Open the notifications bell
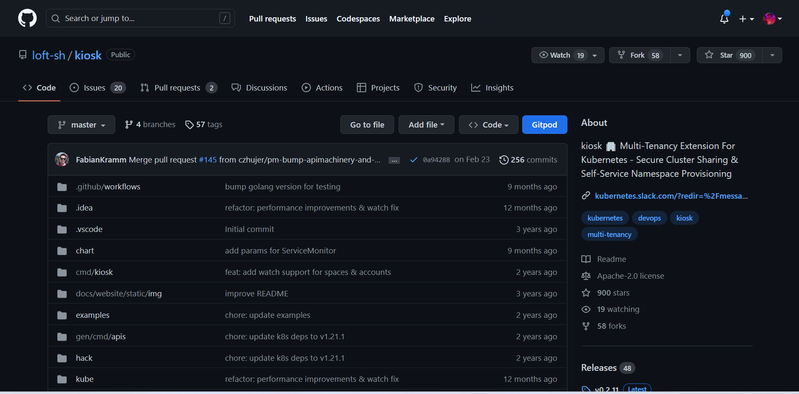Screen dimensions: 799x394 coord(724,19)
